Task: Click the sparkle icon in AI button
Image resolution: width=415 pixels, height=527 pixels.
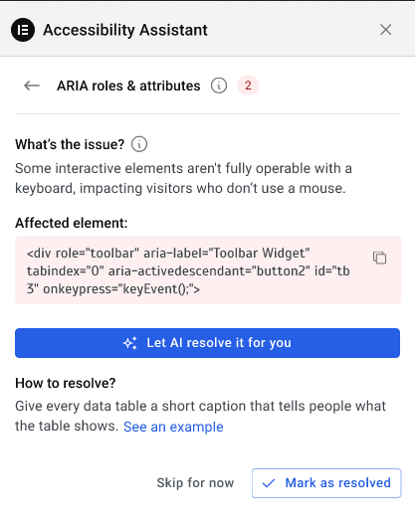Action: click(x=130, y=343)
